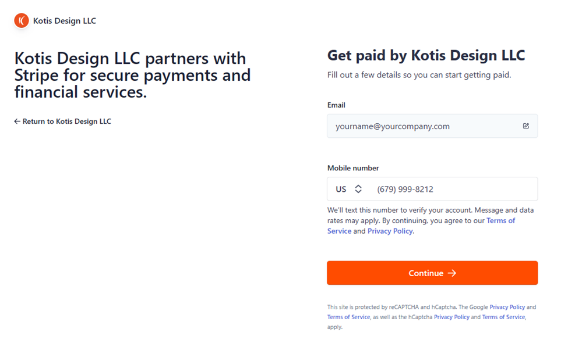Click the Mobile number field label
Image resolution: width=568 pixels, height=350 pixels.
click(353, 168)
